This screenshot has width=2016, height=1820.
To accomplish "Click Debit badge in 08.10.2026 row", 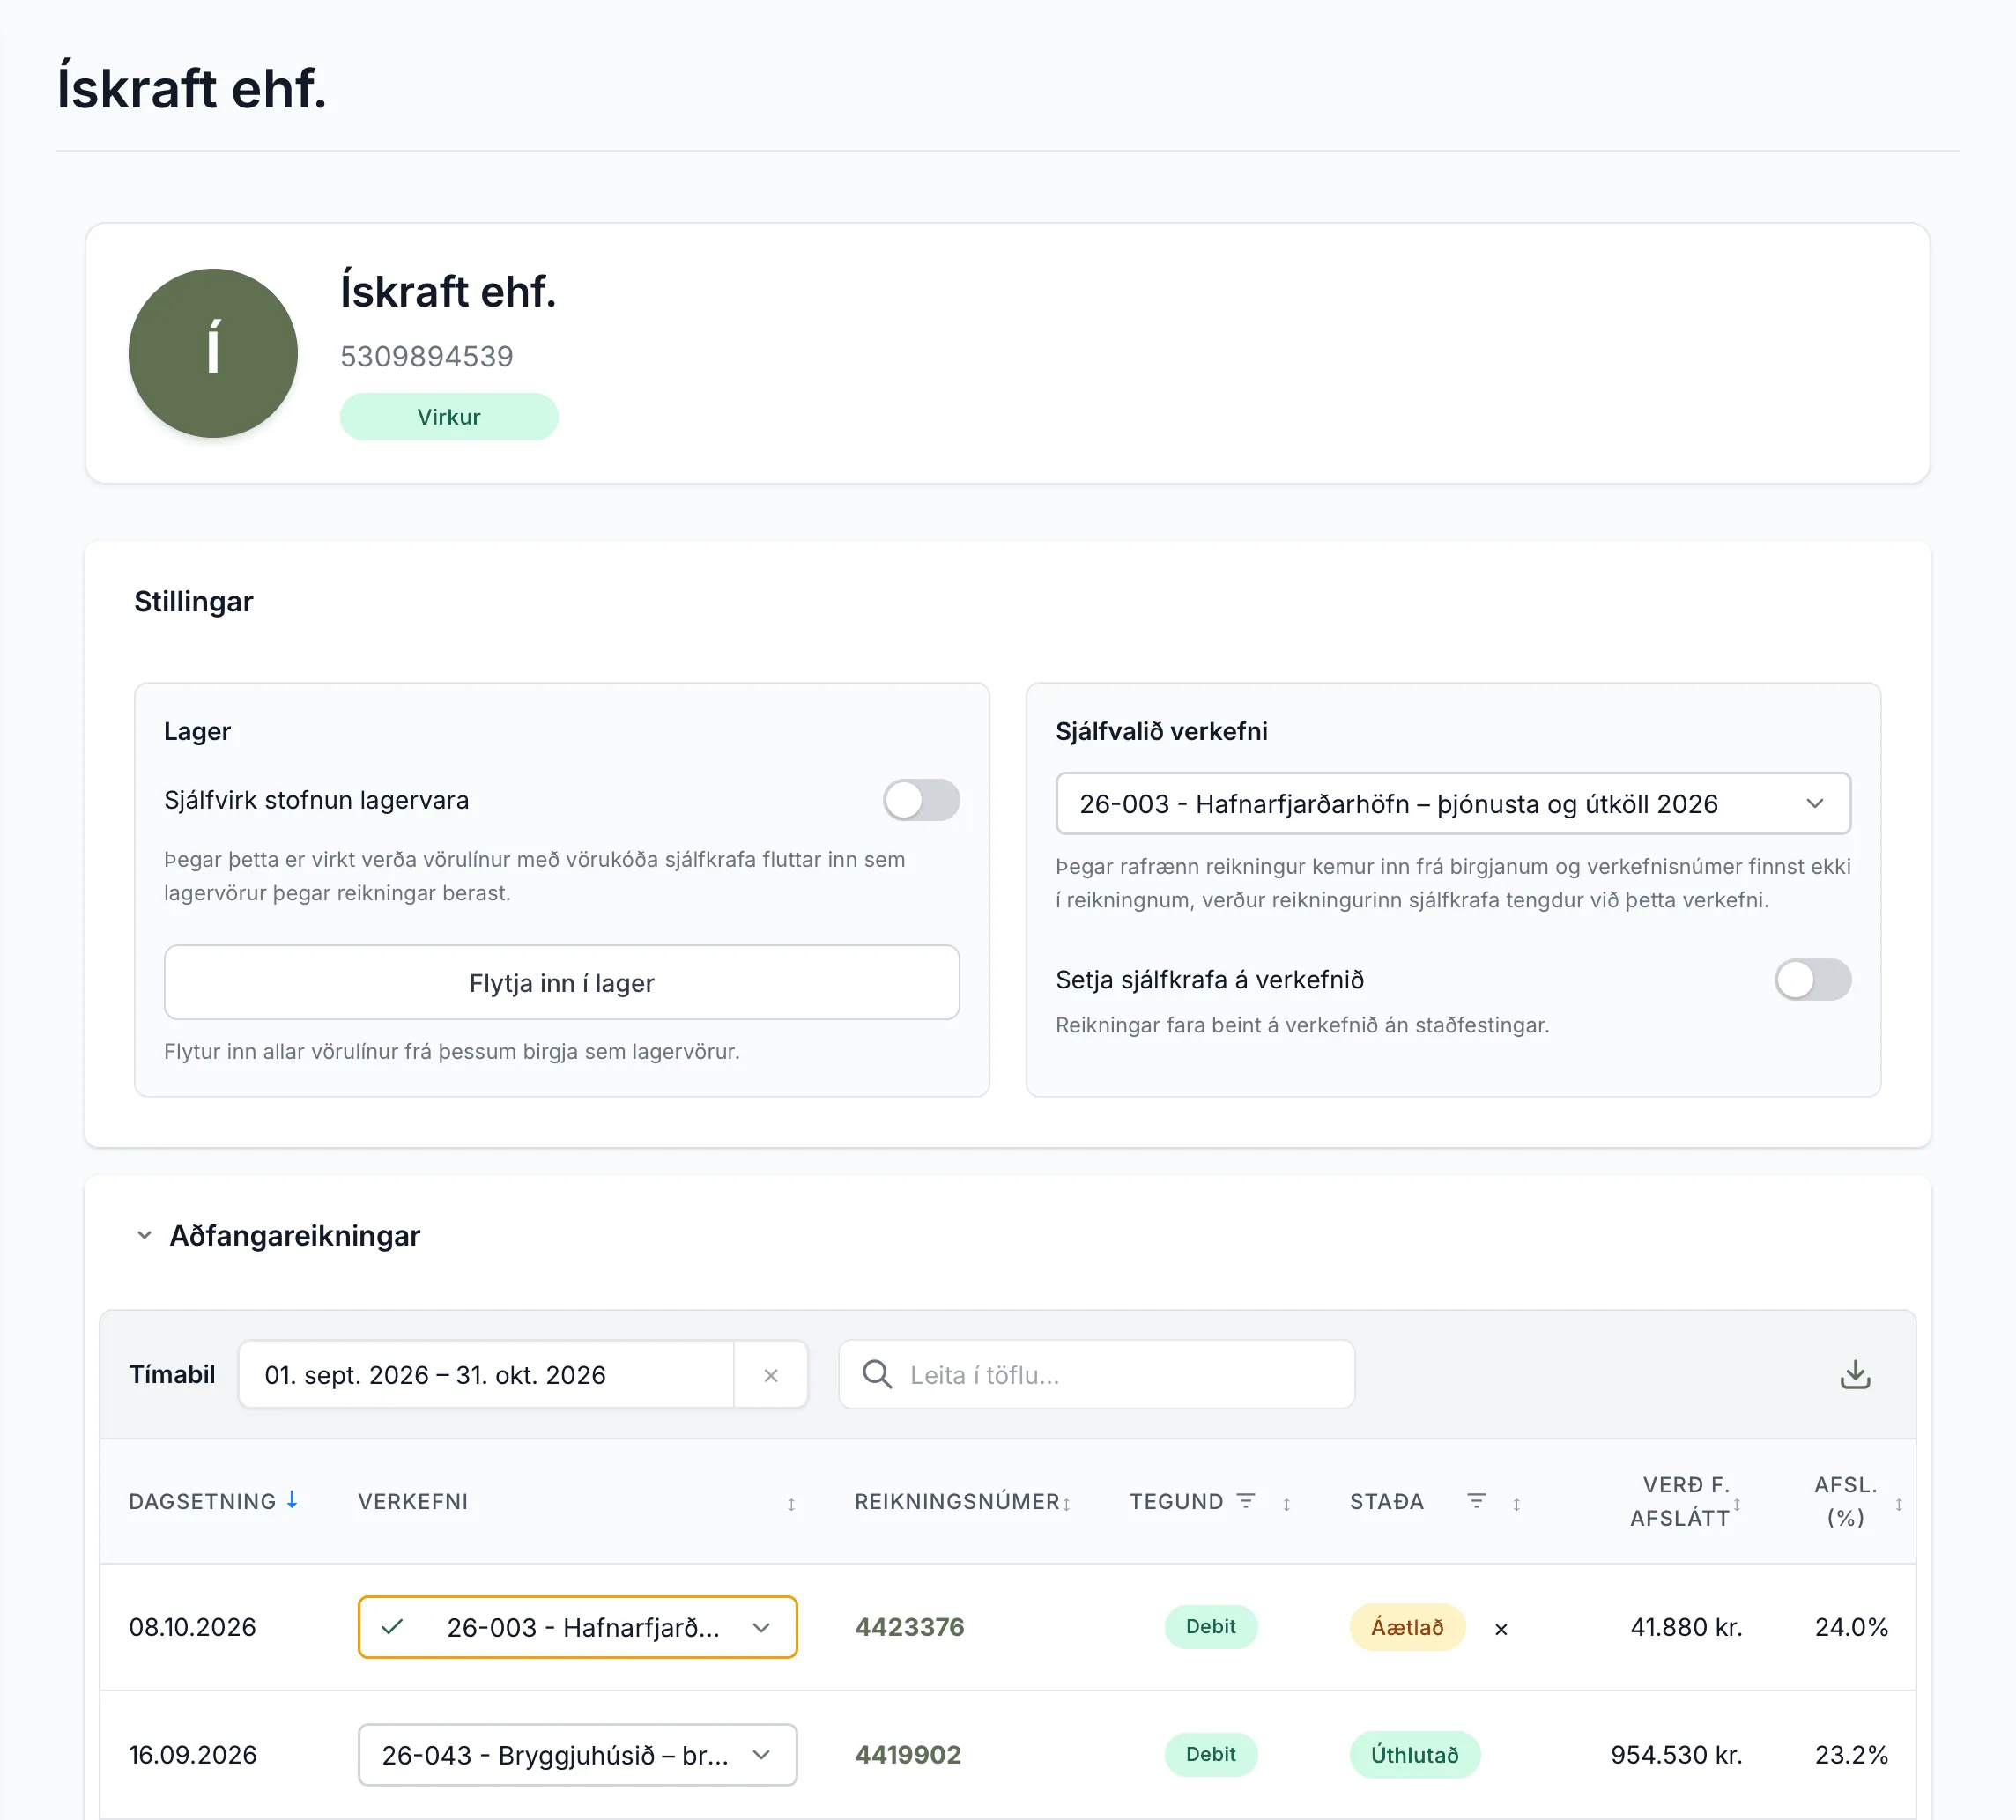I will pos(1210,1627).
